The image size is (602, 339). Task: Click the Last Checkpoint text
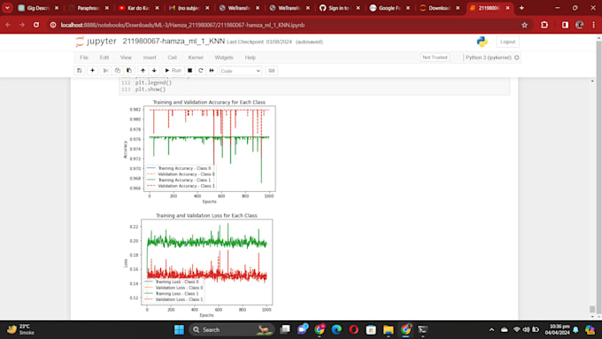point(259,42)
